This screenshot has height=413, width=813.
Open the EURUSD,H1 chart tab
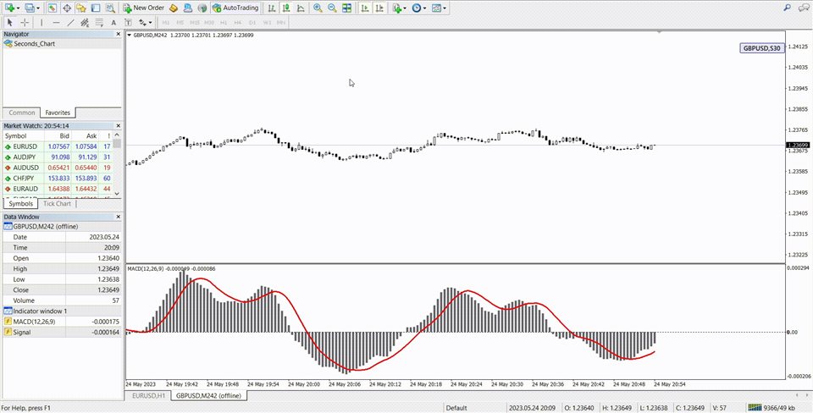[x=148, y=396]
